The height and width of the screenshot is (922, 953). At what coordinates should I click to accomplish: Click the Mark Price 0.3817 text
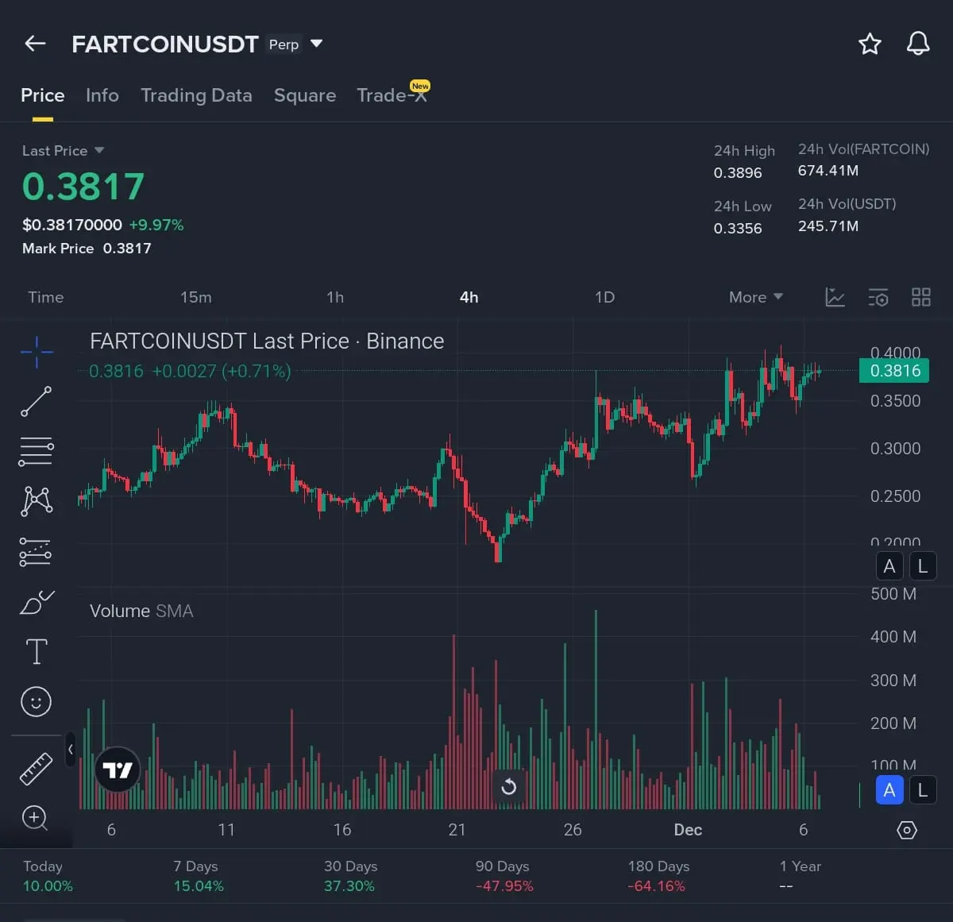click(87, 249)
